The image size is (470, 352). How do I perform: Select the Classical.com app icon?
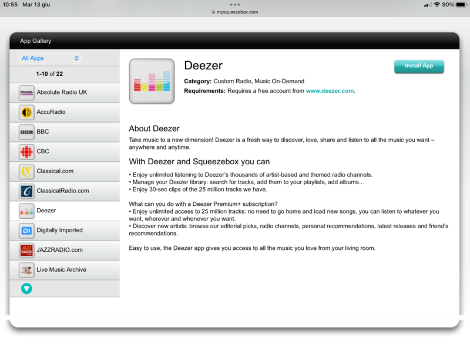tap(26, 171)
